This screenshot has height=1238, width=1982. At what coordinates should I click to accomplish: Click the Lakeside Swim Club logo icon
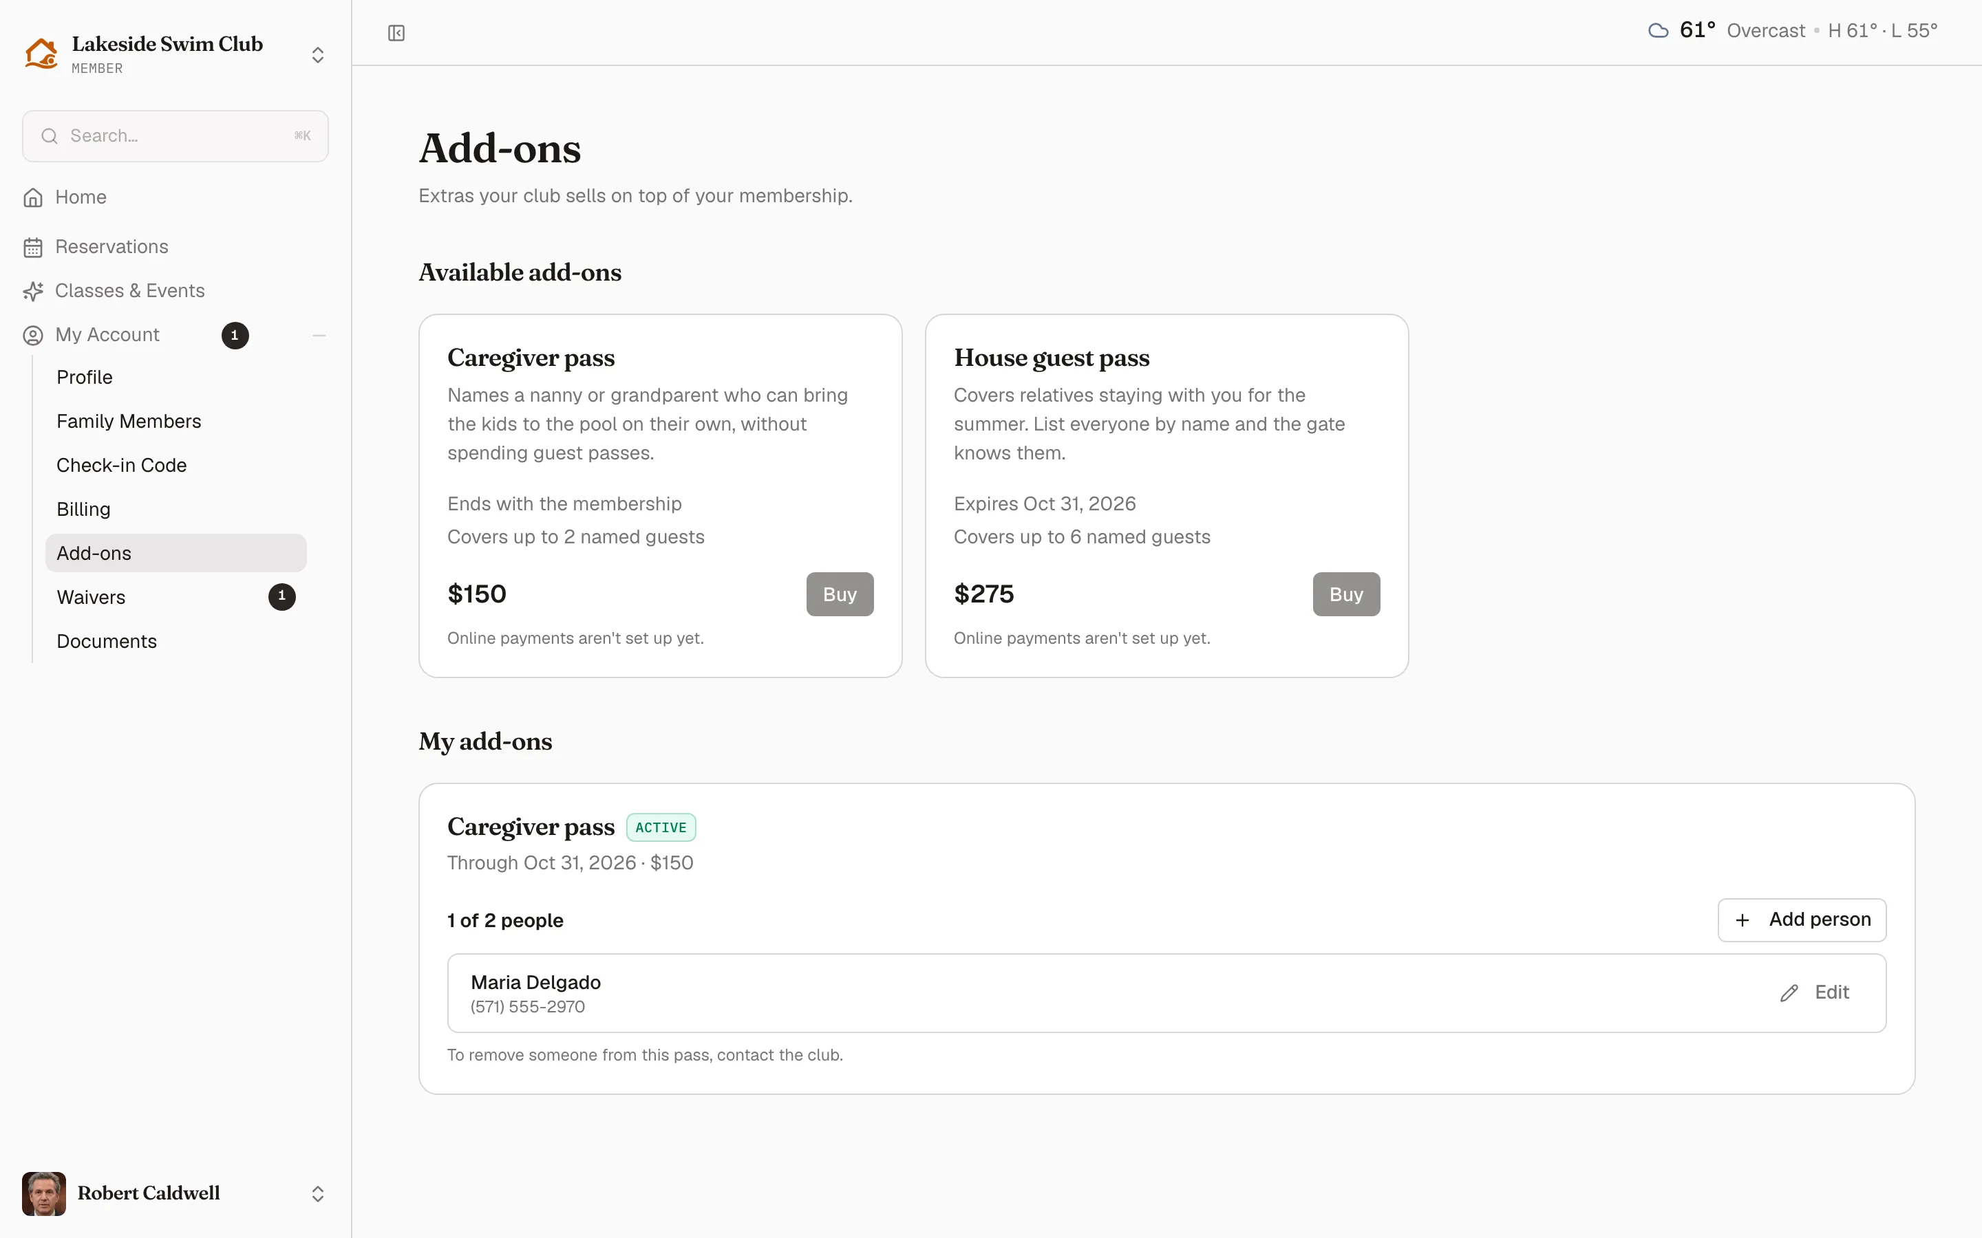[x=41, y=54]
